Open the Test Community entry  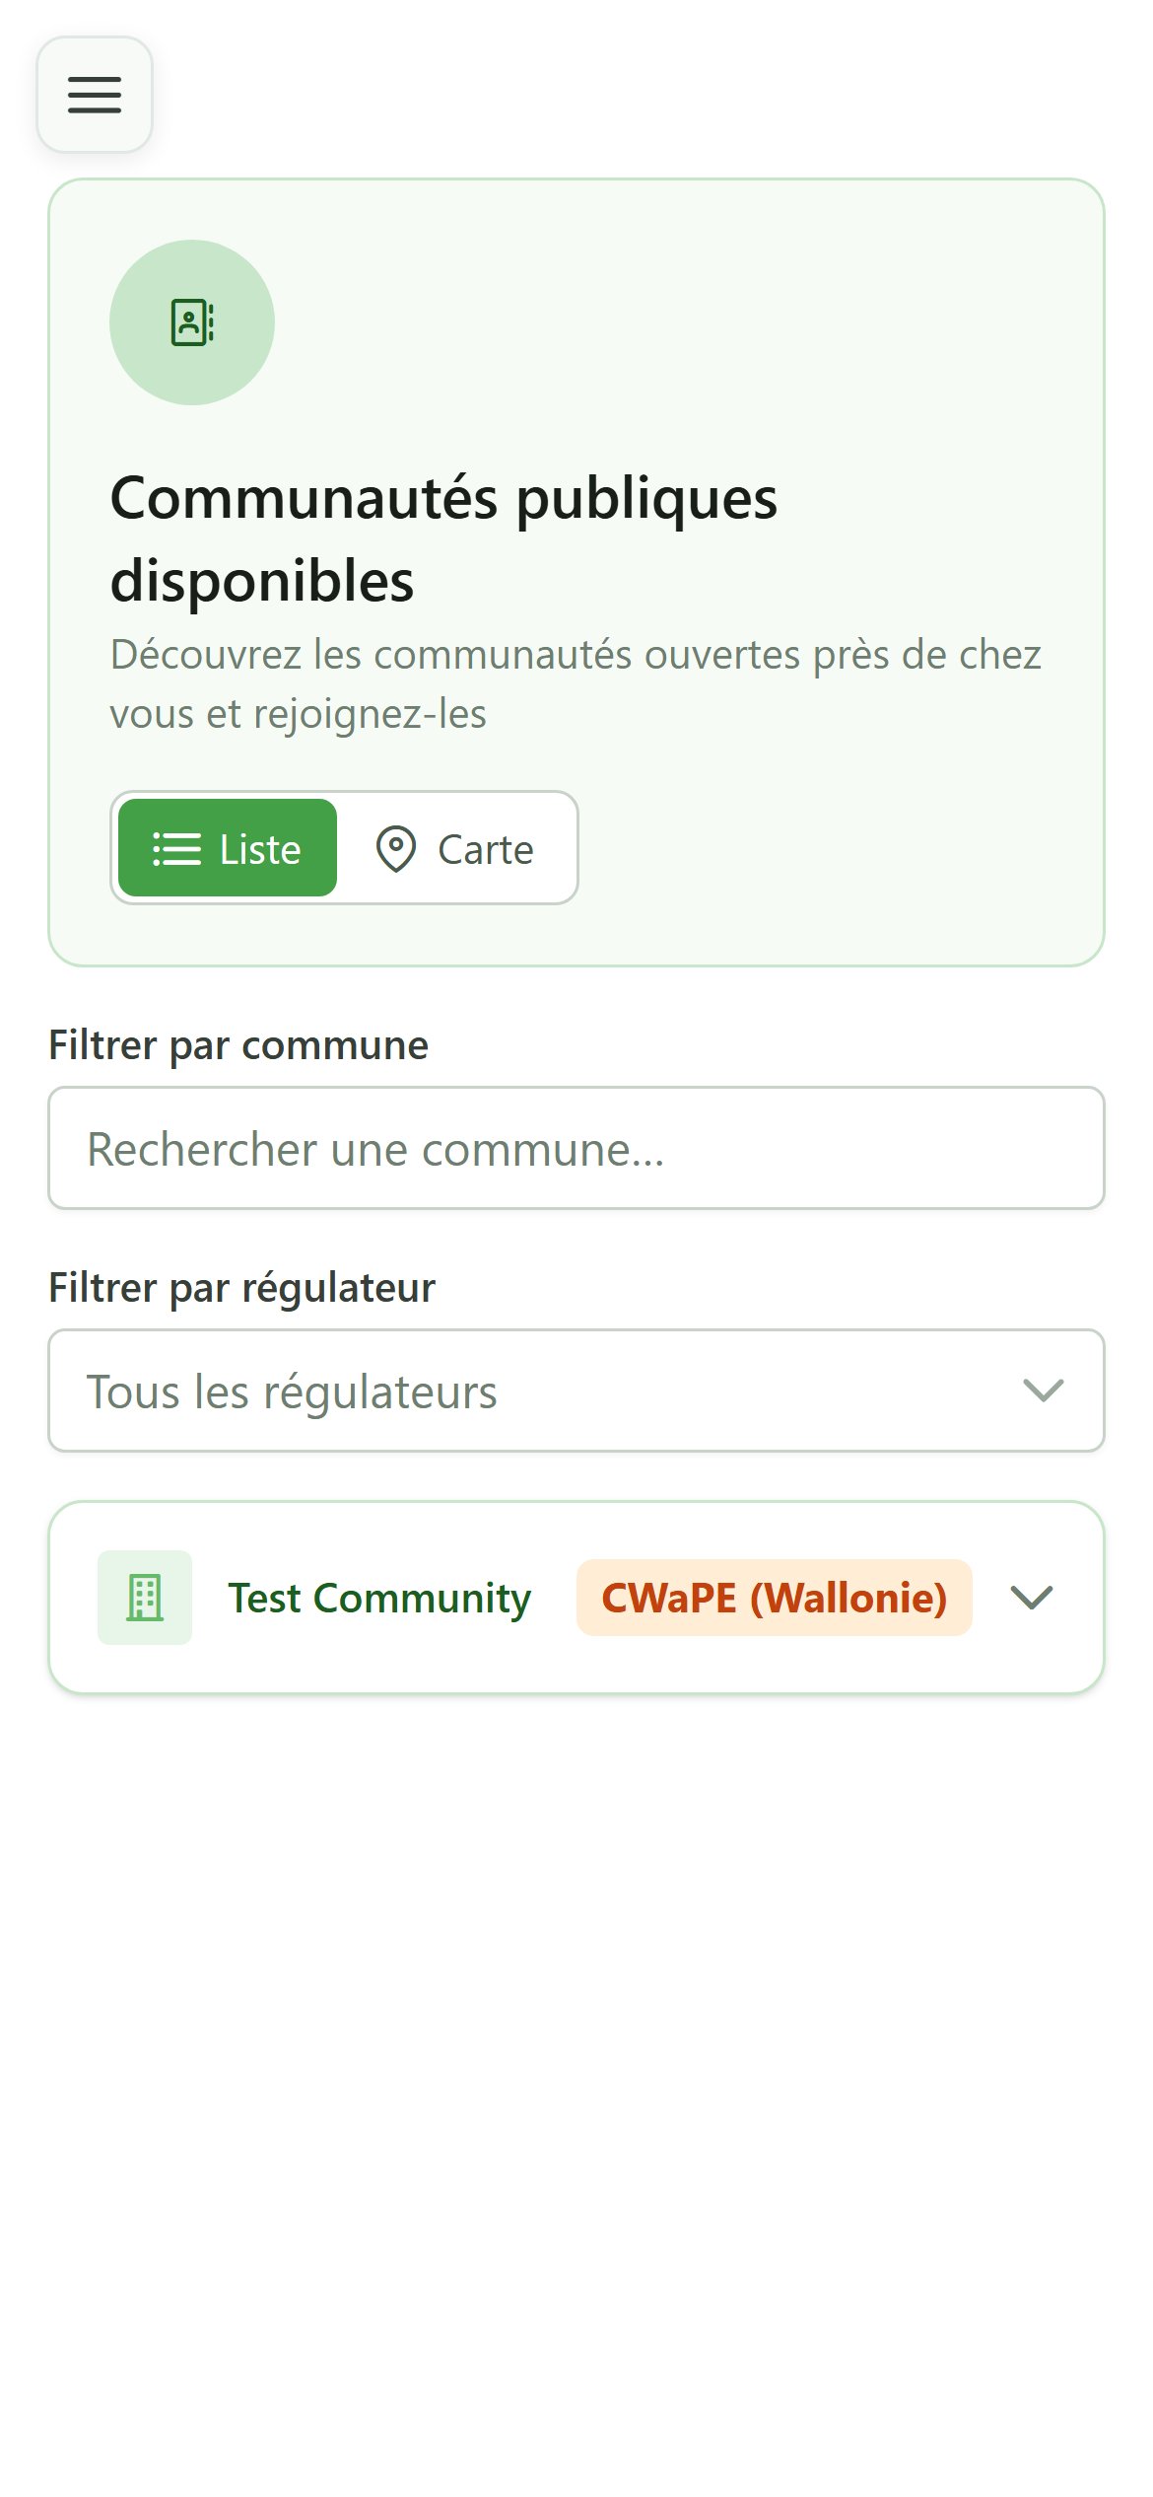coord(379,1598)
